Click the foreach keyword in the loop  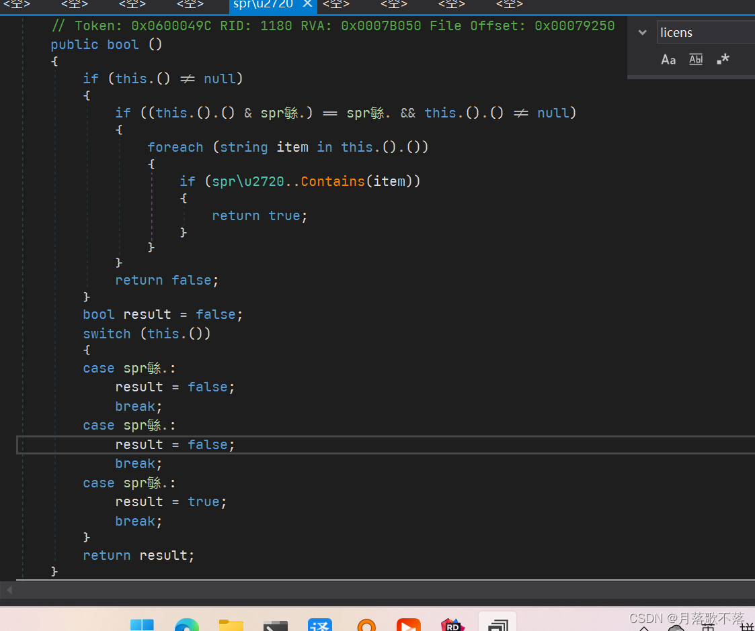point(175,147)
